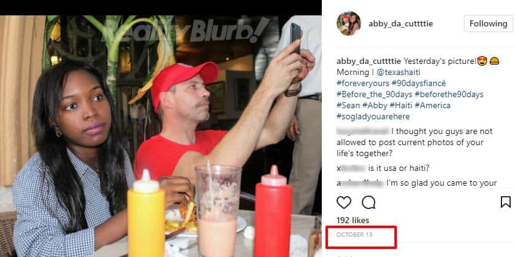
Task: Open the #Sean hashtag
Action: click(348, 106)
